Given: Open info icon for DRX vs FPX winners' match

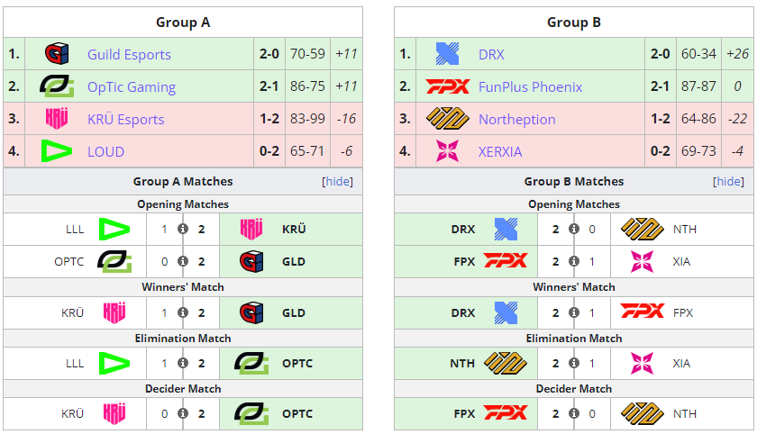Looking at the screenshot, I should (x=574, y=312).
